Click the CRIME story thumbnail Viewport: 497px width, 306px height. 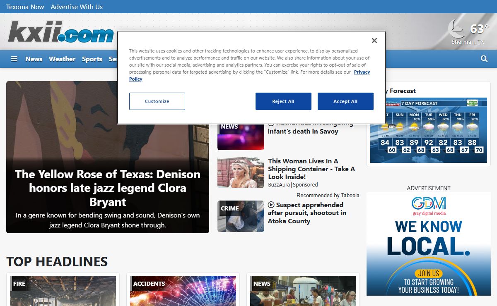(241, 216)
